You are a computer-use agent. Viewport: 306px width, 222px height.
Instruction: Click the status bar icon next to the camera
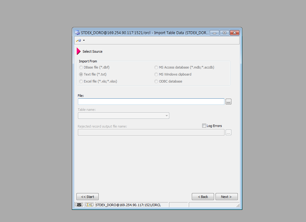(89, 205)
